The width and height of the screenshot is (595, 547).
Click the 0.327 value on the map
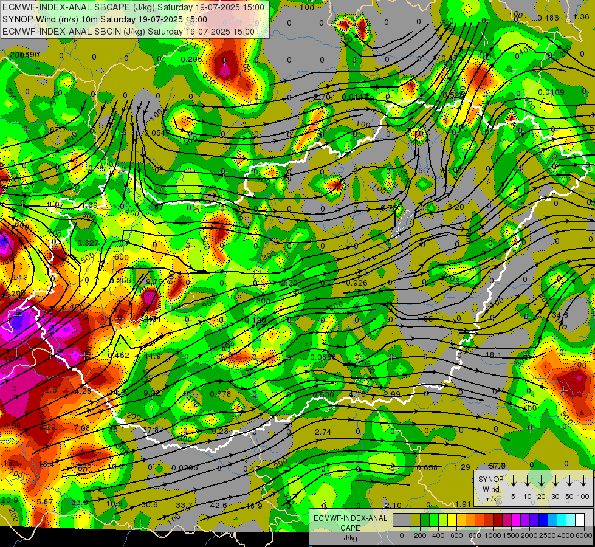coord(88,243)
